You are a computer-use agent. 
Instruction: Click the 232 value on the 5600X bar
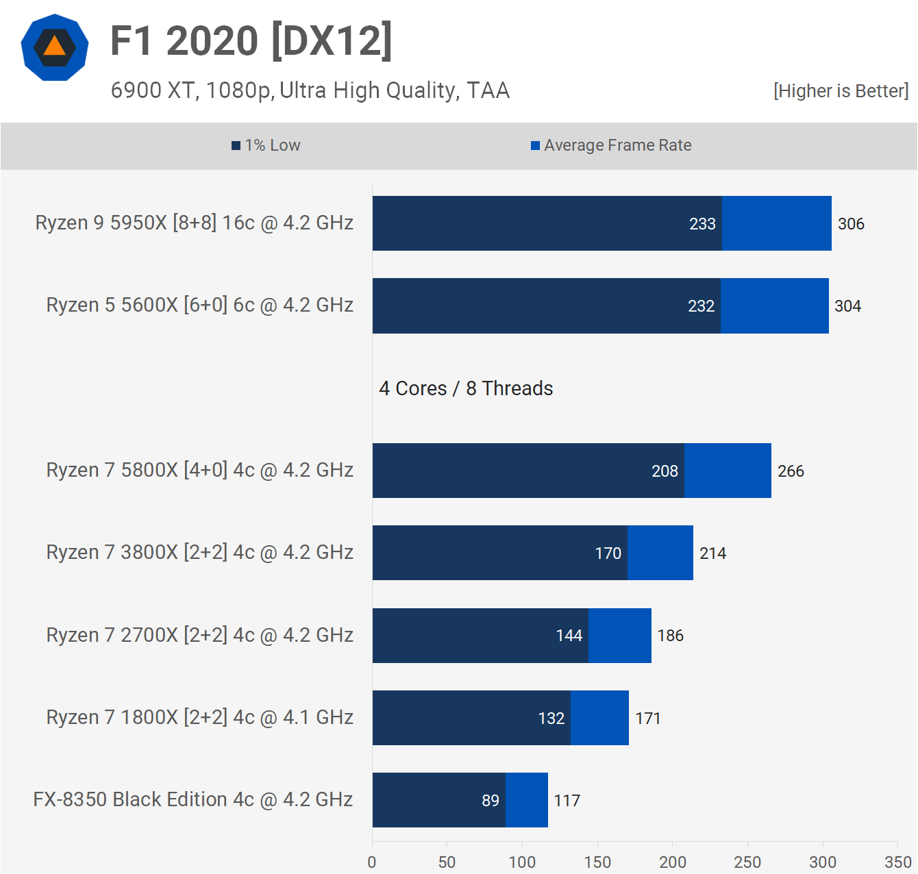click(701, 306)
